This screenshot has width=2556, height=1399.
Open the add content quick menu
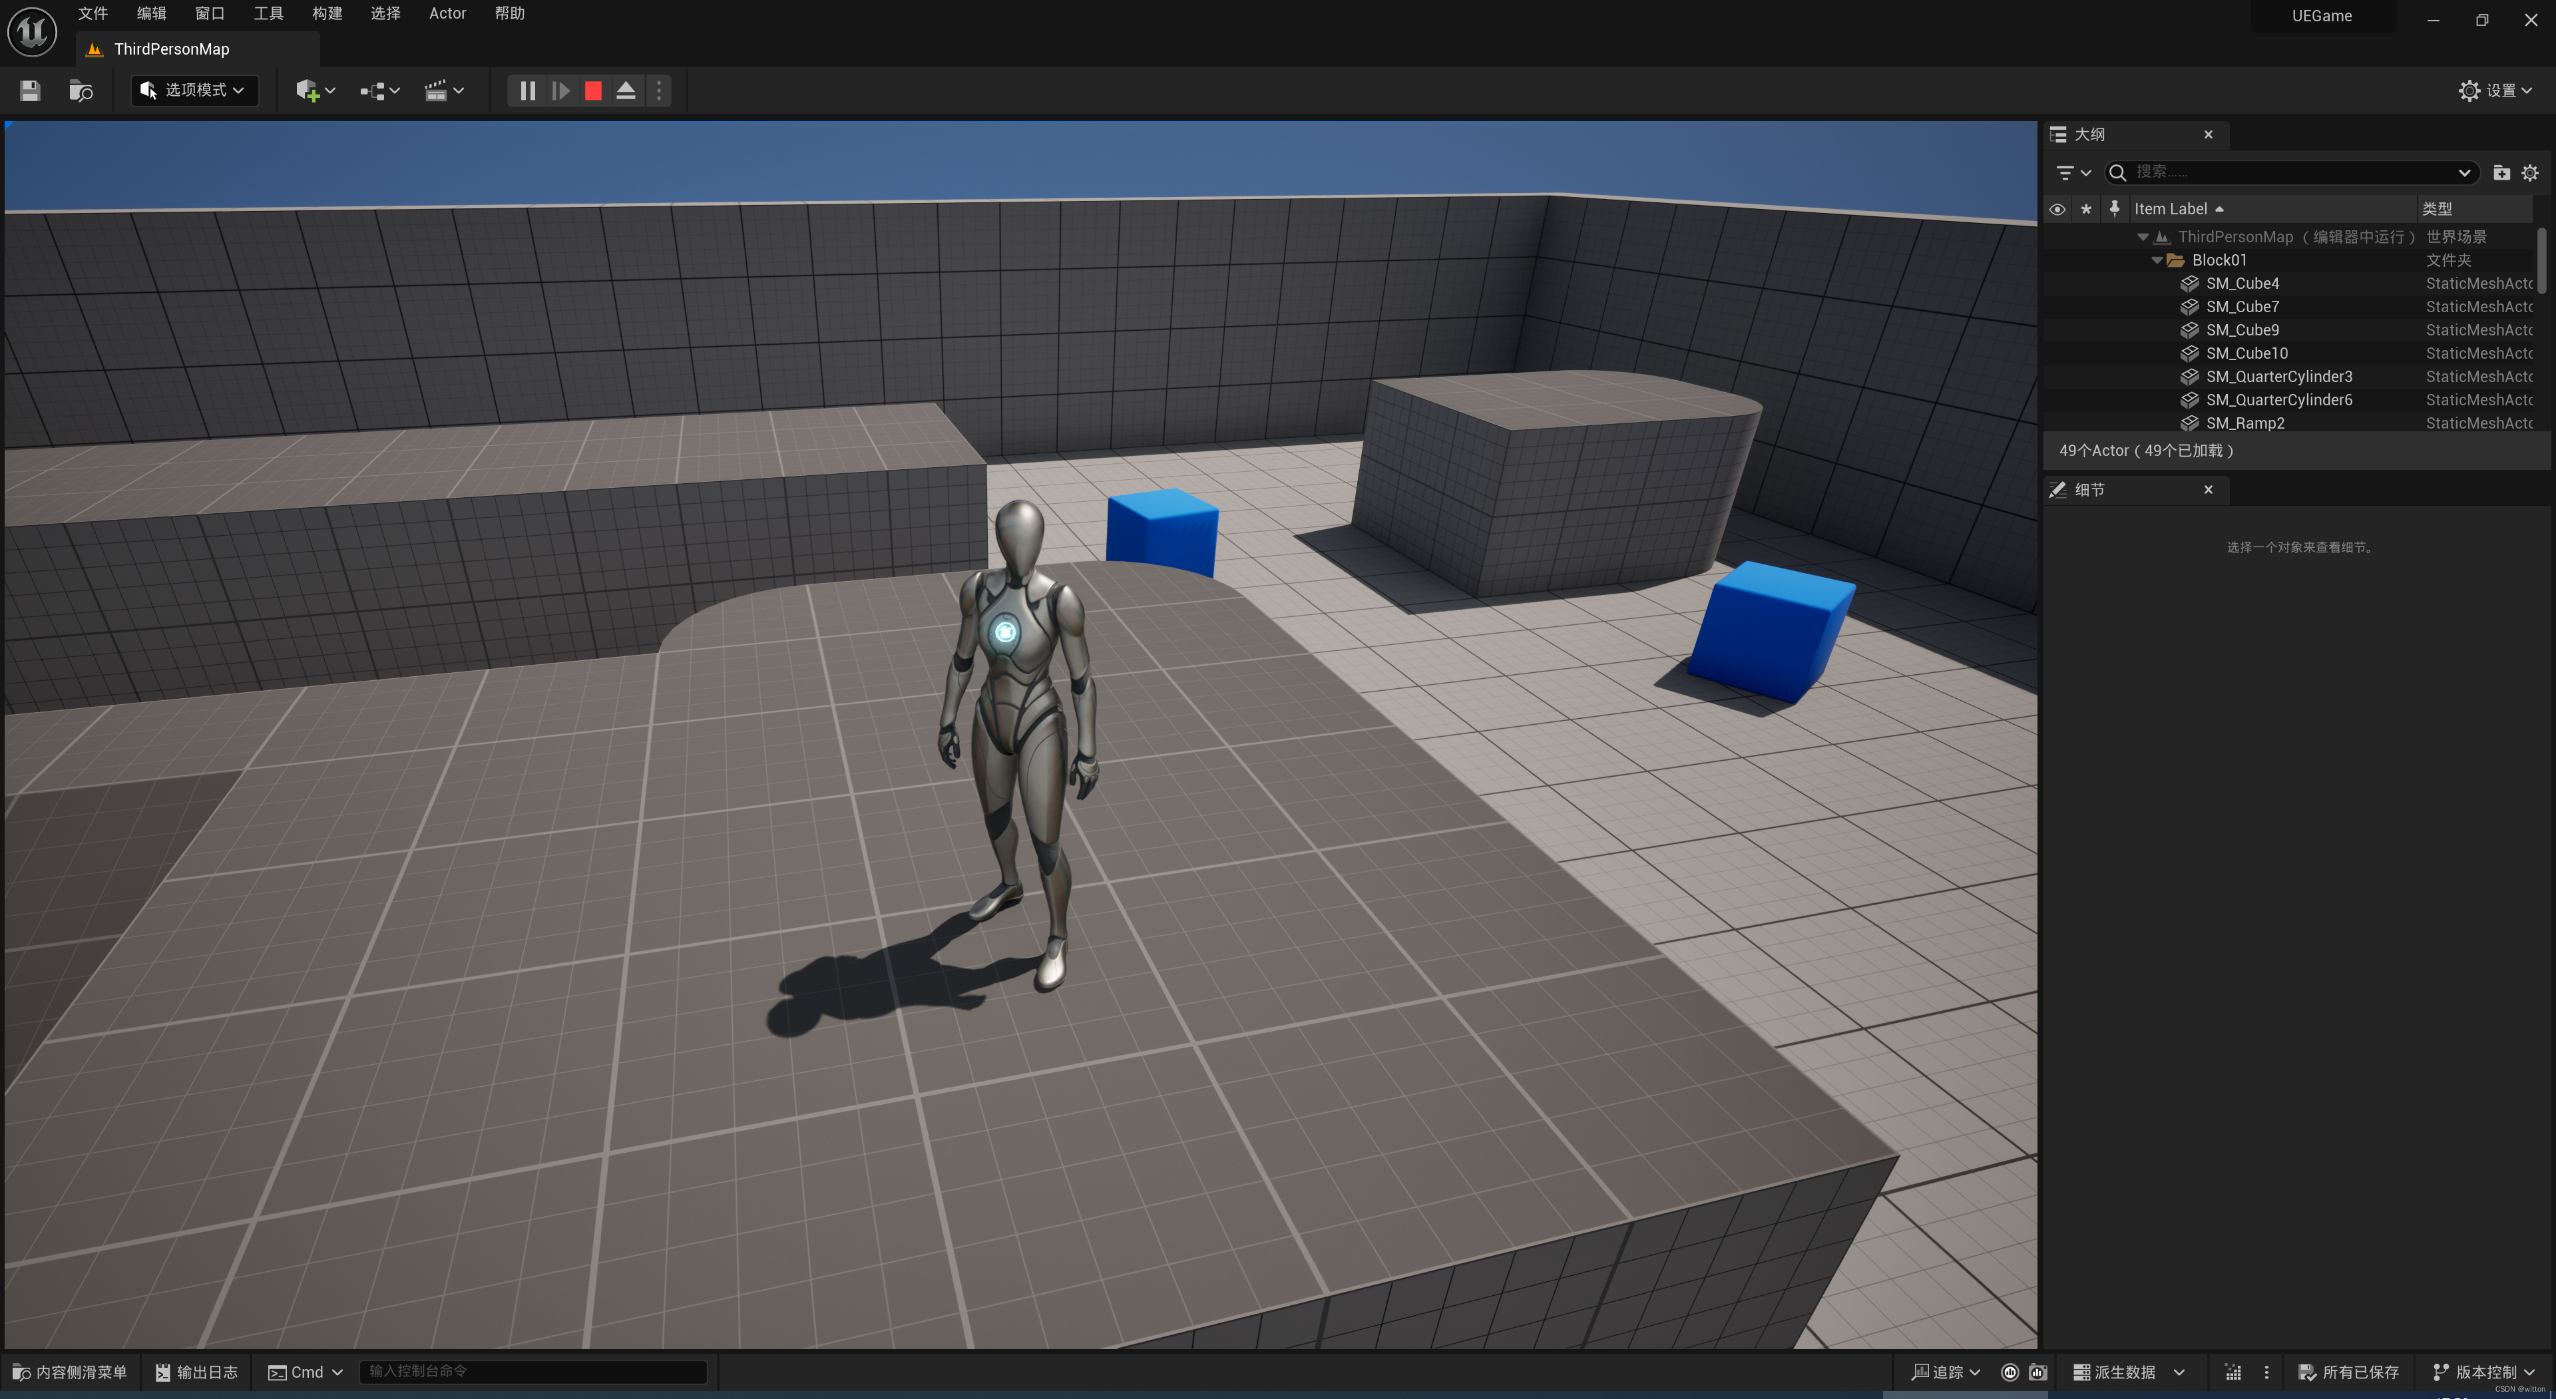click(x=315, y=91)
